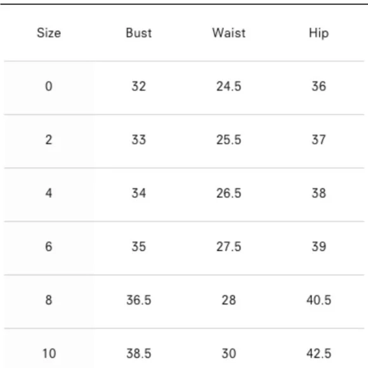Select waist value 30

[229, 353]
